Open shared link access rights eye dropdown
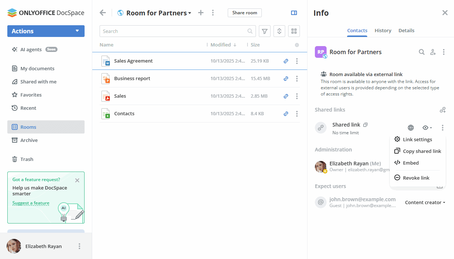454x259 pixels. (427, 128)
